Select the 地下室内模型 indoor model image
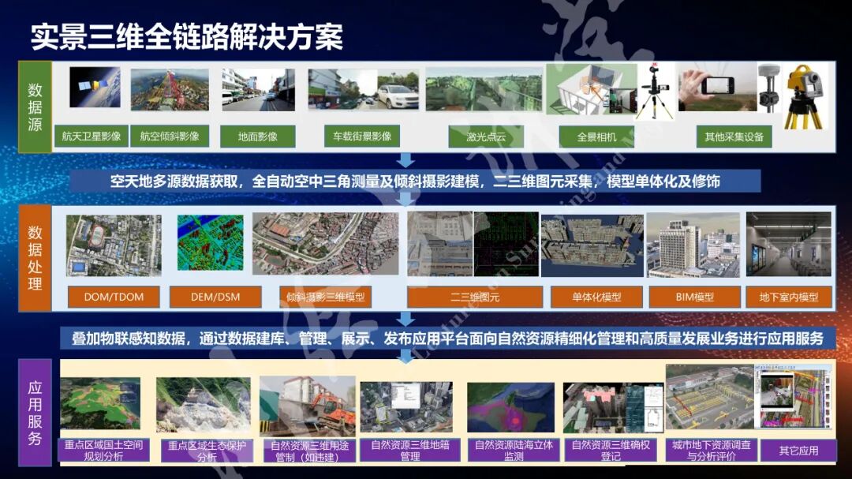This screenshot has height=479, width=852. pos(787,245)
